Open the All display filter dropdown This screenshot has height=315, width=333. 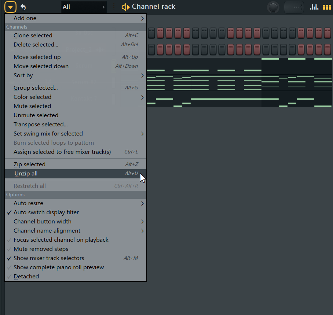point(83,7)
